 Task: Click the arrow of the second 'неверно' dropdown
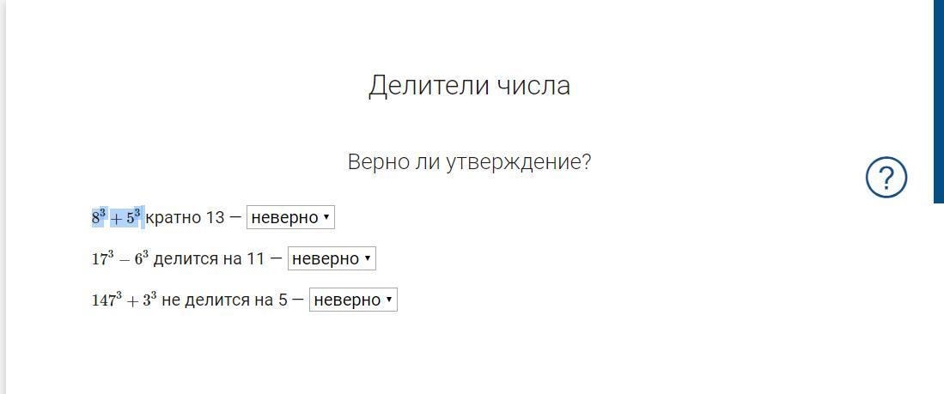coord(368,258)
